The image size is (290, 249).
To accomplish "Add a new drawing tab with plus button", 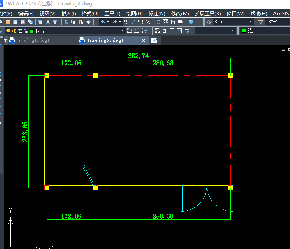I will 154,40.
